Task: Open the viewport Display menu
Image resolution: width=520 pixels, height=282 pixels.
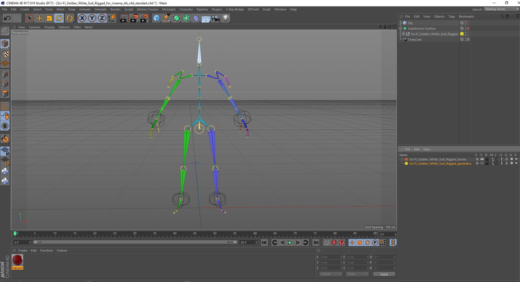Action: click(x=49, y=27)
